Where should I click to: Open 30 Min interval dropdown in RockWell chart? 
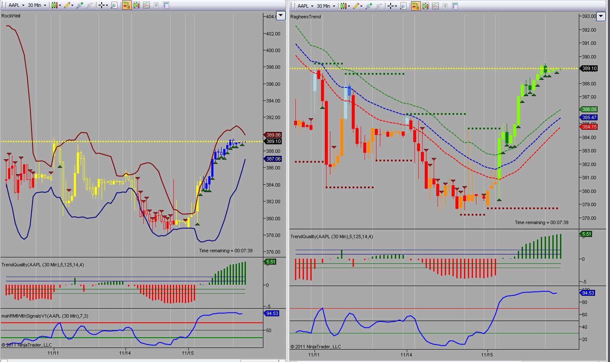(37, 6)
